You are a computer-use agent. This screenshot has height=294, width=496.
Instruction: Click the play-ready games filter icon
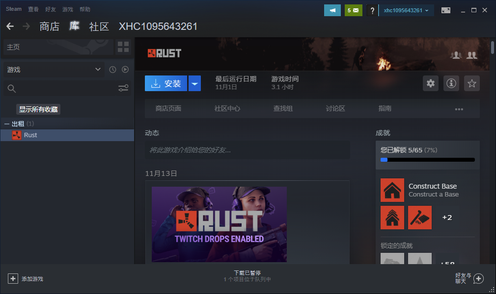[125, 70]
